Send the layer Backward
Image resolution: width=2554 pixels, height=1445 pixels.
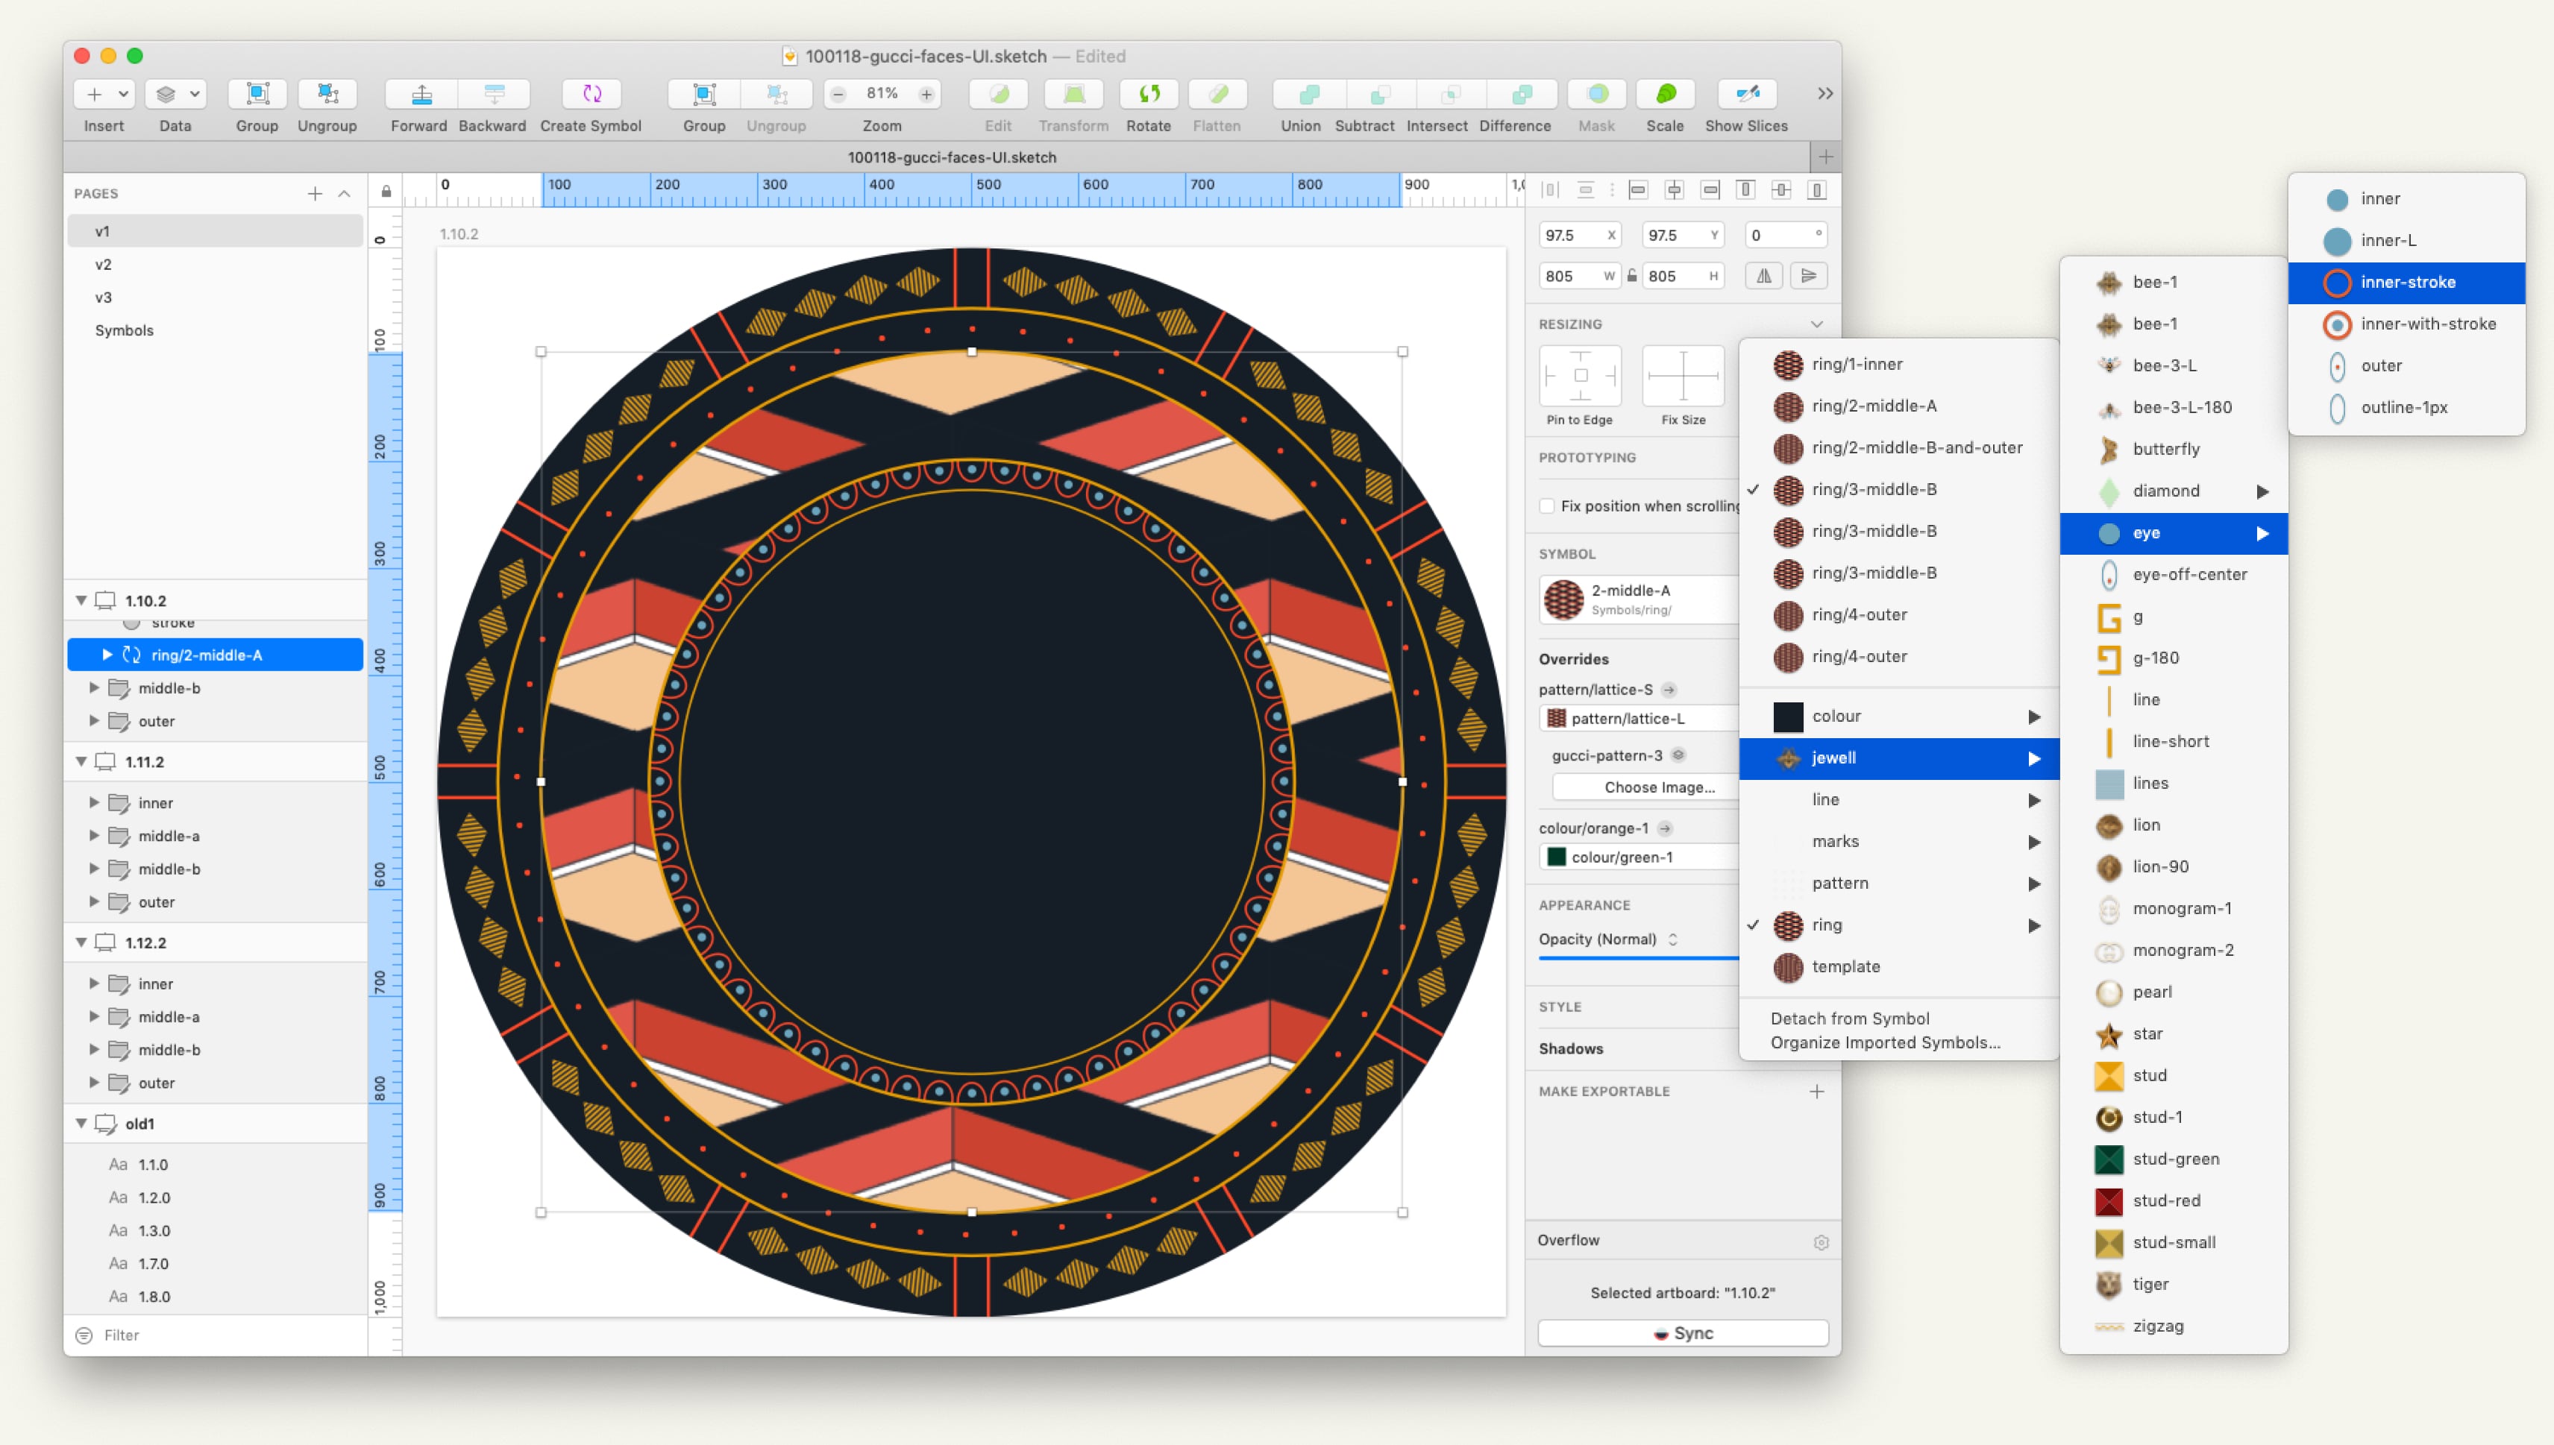(x=493, y=93)
